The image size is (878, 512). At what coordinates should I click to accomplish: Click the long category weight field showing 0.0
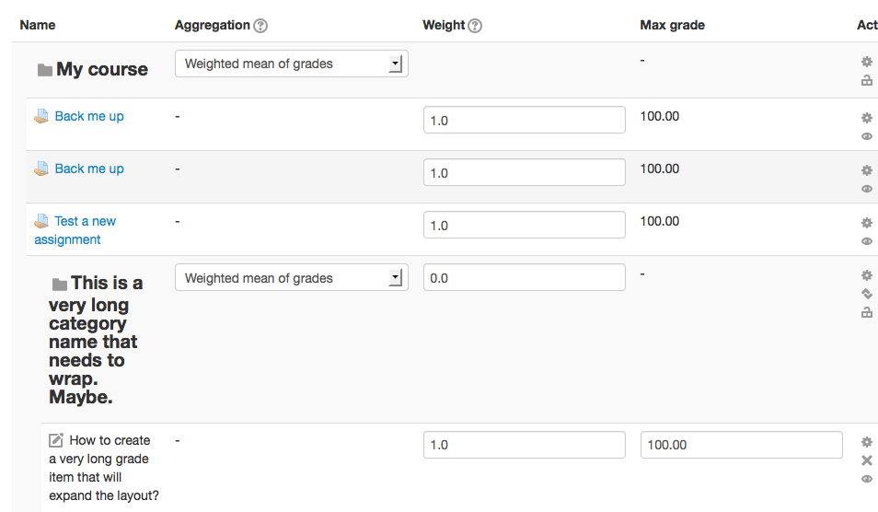(524, 277)
